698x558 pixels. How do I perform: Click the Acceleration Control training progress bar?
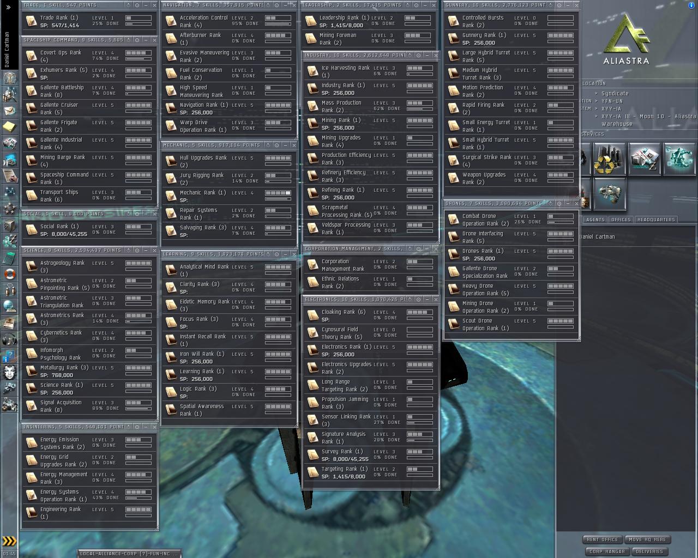[278, 23]
